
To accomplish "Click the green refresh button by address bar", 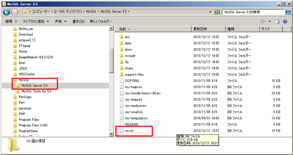I will 217,12.
